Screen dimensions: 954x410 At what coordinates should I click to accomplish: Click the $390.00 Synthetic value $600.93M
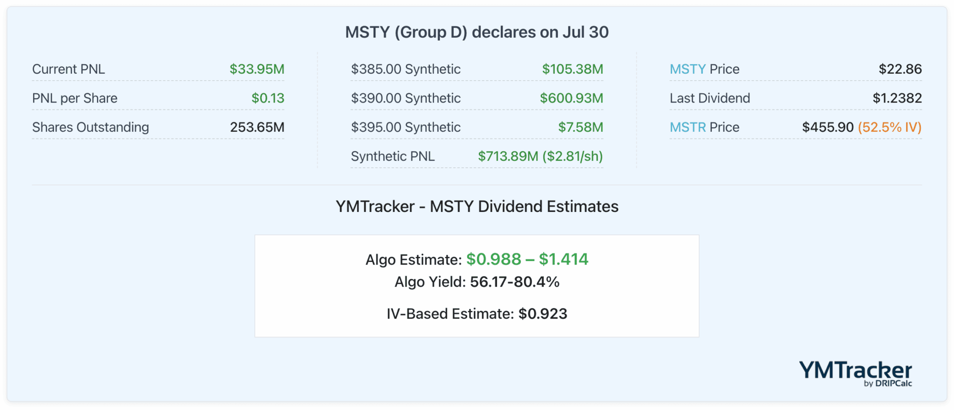571,98
